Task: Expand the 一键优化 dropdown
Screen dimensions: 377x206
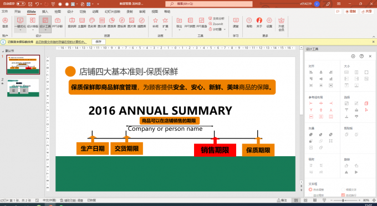Action: point(20,30)
